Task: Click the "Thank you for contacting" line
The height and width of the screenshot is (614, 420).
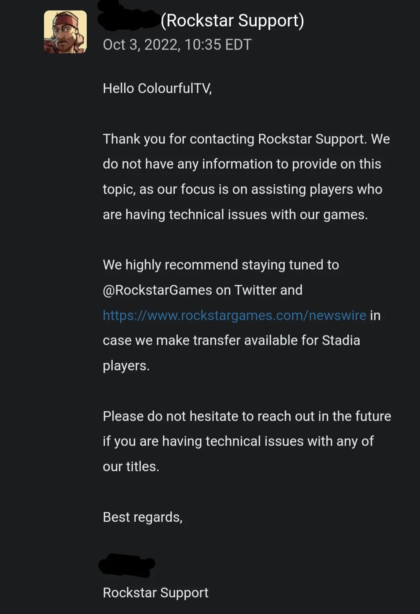Action: click(246, 139)
